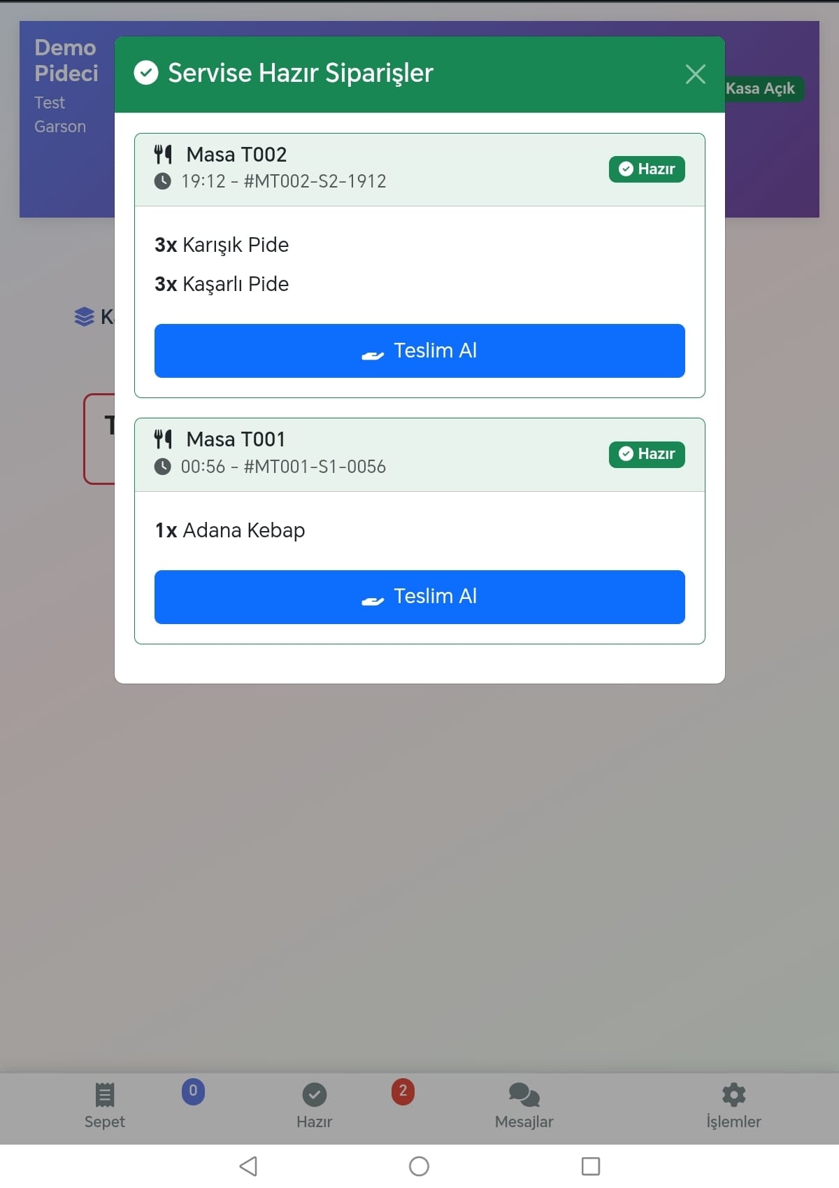Click the white checkmark icon in modal header

coord(146,72)
